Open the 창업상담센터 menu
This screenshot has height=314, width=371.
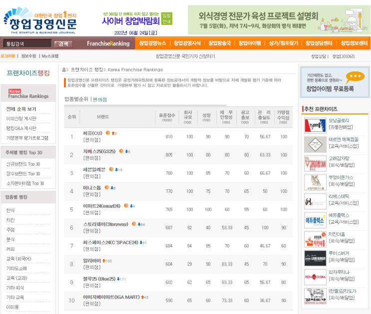[319, 43]
